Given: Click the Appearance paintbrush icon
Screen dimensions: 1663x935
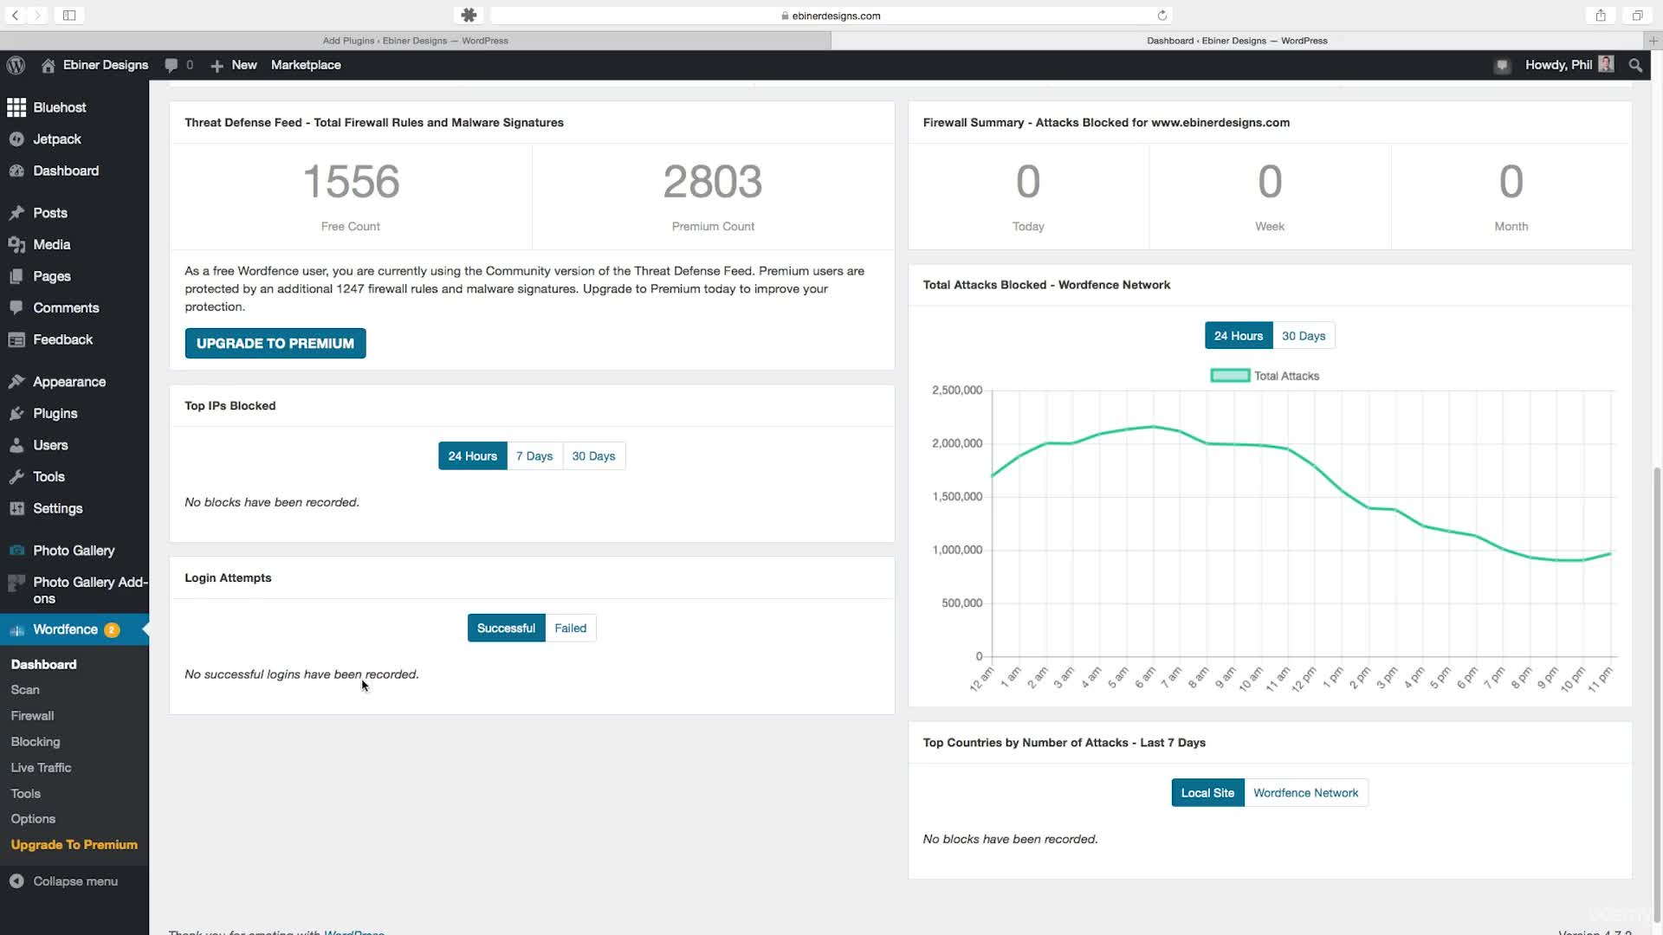Looking at the screenshot, I should (16, 382).
